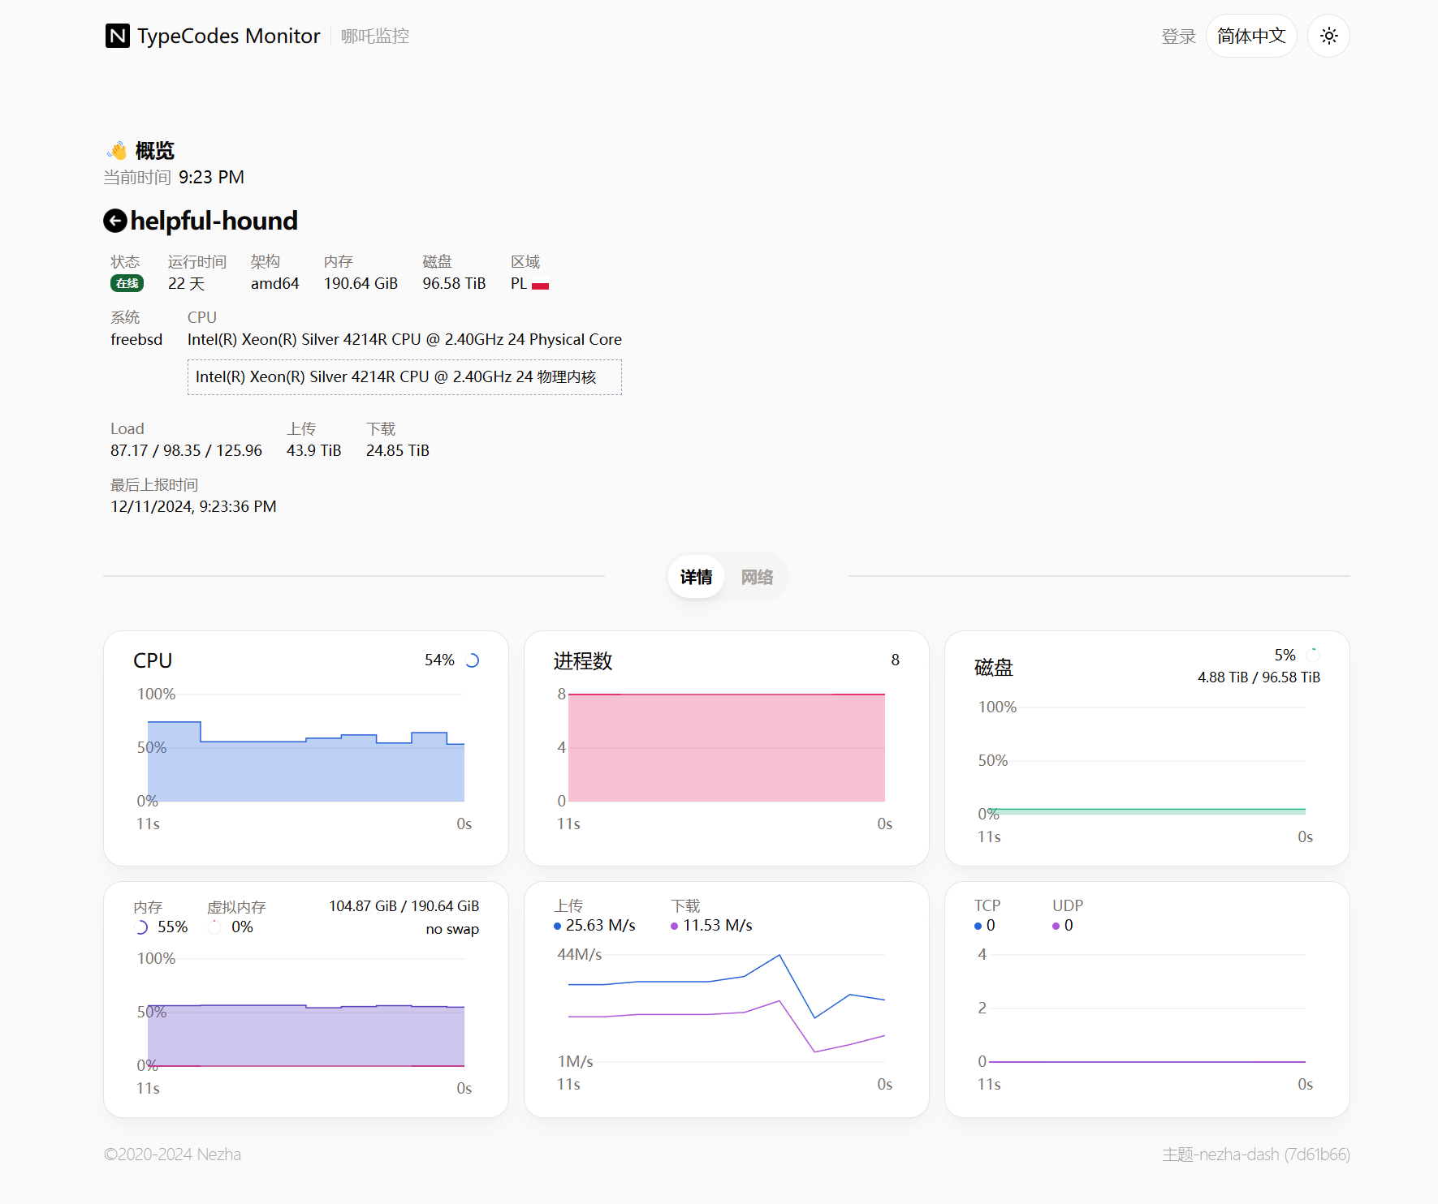The height and width of the screenshot is (1204, 1438).
Task: Click the purple download speed dot
Action: [x=675, y=926]
